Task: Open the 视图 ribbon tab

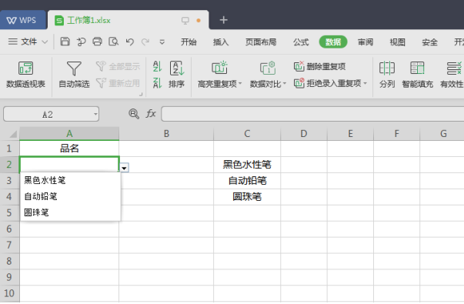Action: 397,42
